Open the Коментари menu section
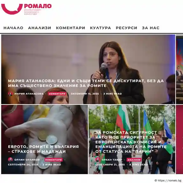The width and height of the screenshot is (183, 183). coord(70,28)
